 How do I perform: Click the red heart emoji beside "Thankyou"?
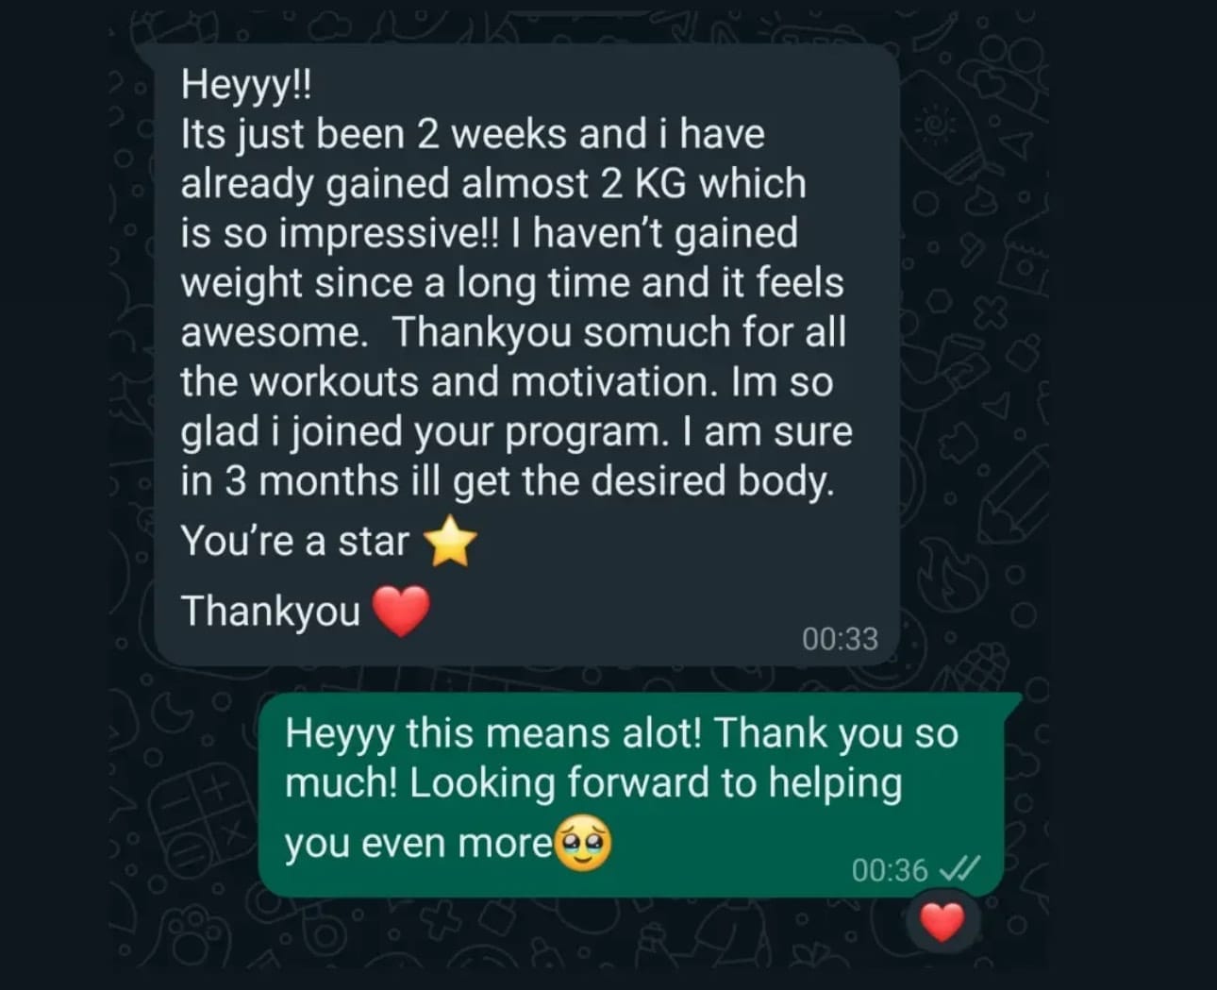[x=402, y=611]
